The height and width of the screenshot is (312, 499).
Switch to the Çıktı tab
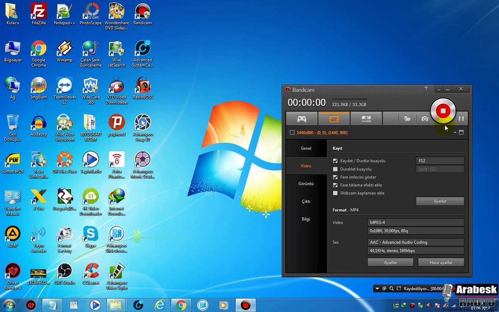click(306, 201)
